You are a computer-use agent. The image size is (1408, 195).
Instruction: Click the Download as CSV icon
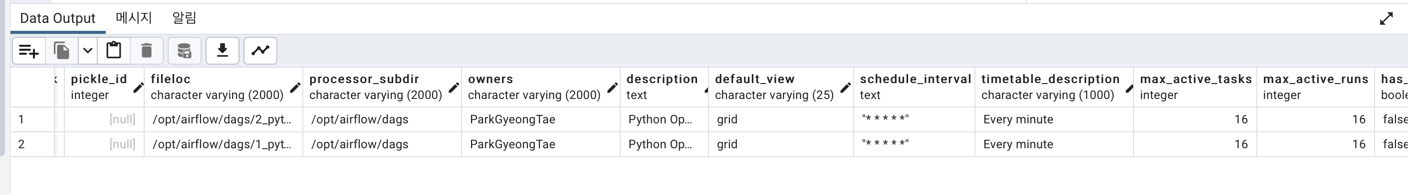(223, 51)
